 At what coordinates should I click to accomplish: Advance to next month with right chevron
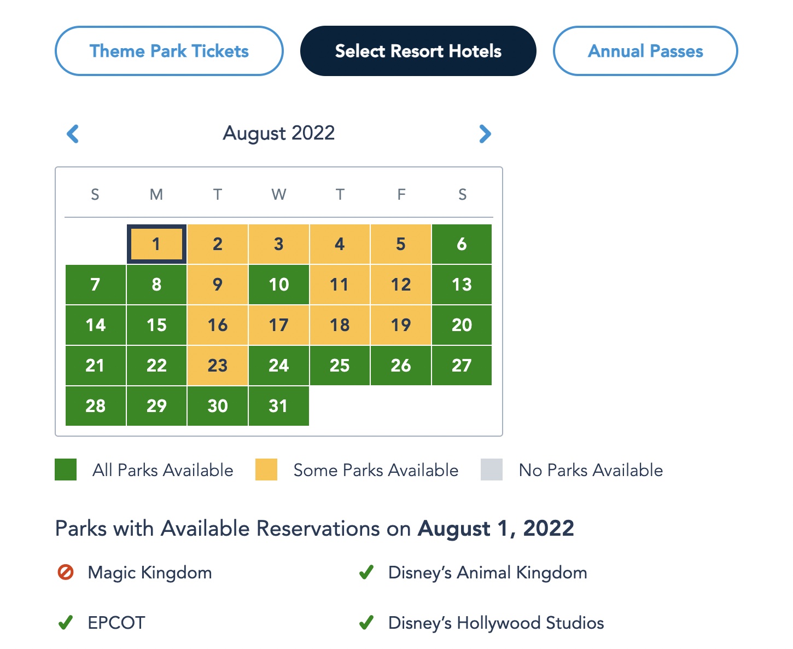click(485, 134)
